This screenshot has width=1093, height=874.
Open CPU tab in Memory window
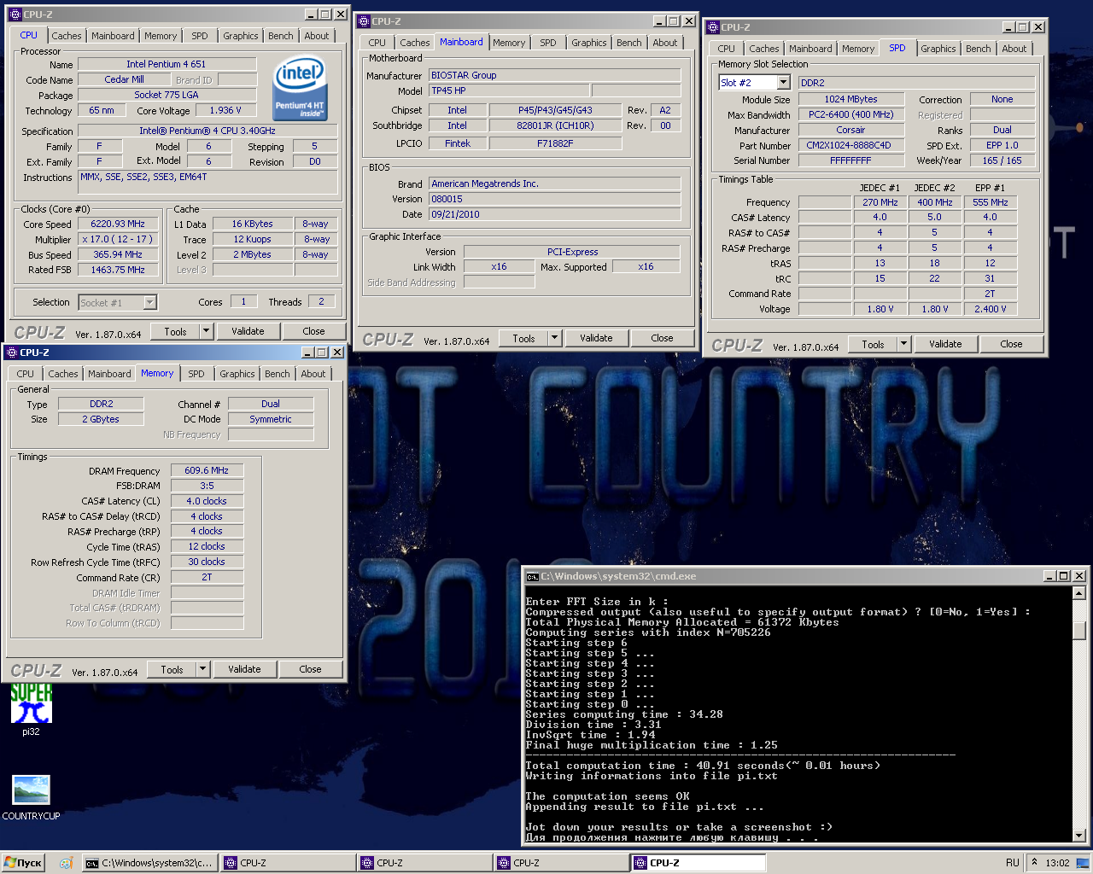pos(25,374)
